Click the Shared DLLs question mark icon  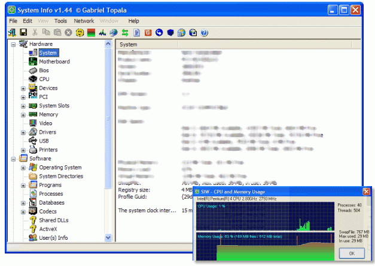click(33, 220)
